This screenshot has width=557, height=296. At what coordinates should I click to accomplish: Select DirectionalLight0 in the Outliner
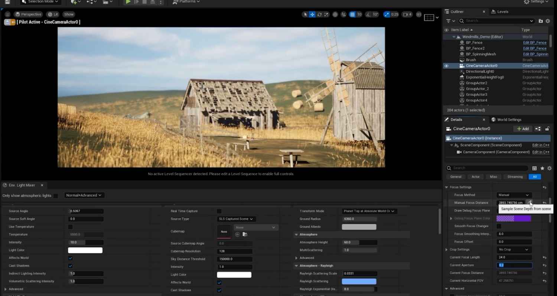point(480,71)
